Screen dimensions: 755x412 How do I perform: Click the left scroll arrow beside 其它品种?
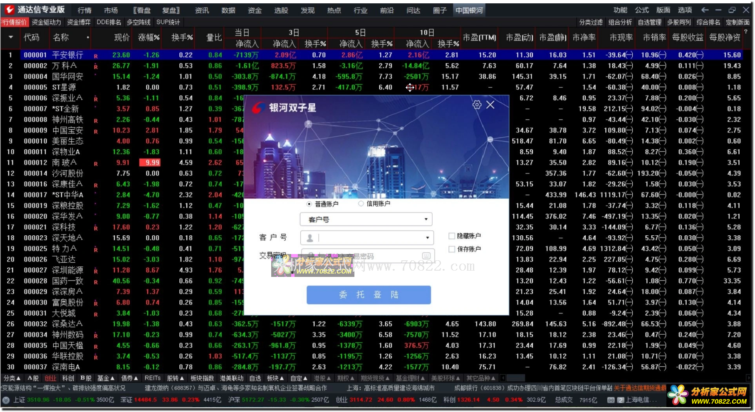point(503,378)
